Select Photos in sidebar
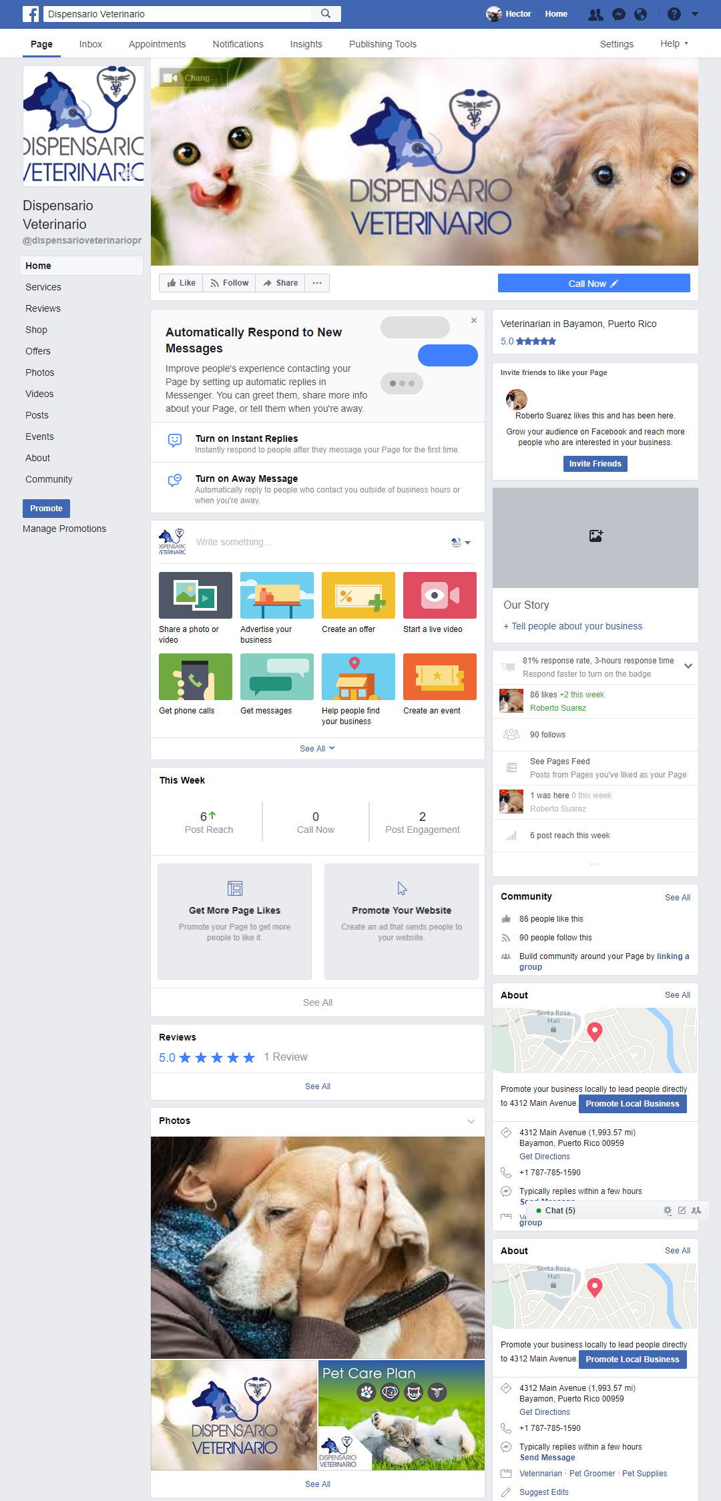Viewport: 721px width, 1501px height. click(40, 372)
